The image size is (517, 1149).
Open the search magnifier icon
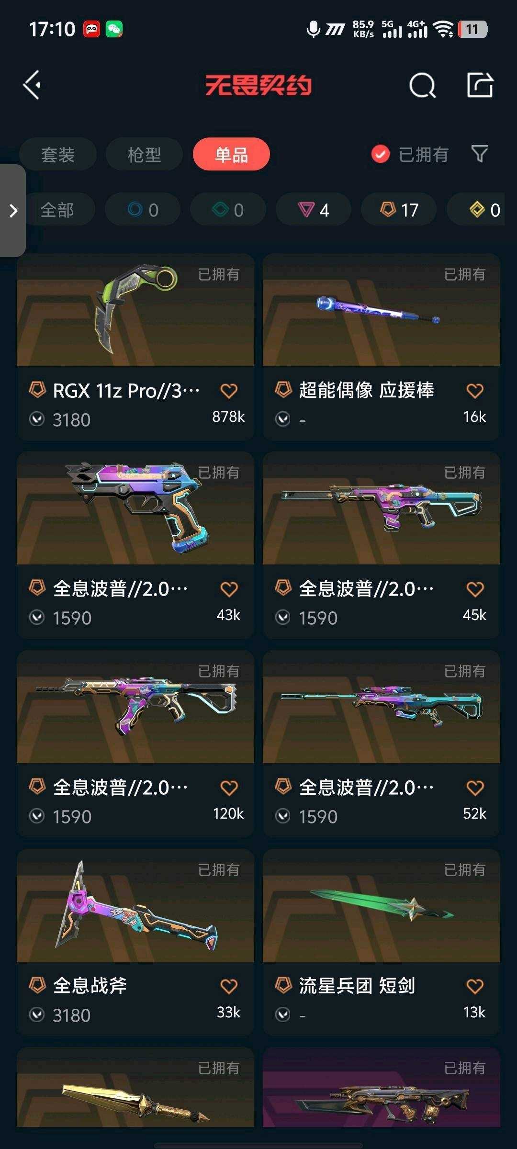point(422,86)
